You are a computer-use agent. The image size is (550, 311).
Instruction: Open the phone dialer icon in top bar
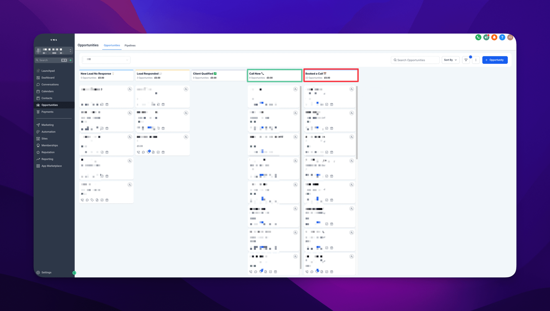point(478,37)
